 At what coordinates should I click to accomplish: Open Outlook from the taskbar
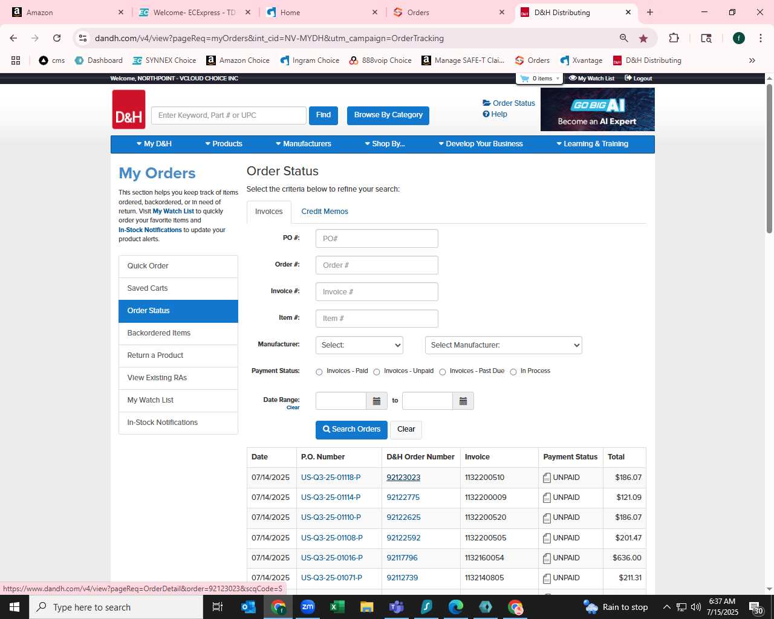249,607
